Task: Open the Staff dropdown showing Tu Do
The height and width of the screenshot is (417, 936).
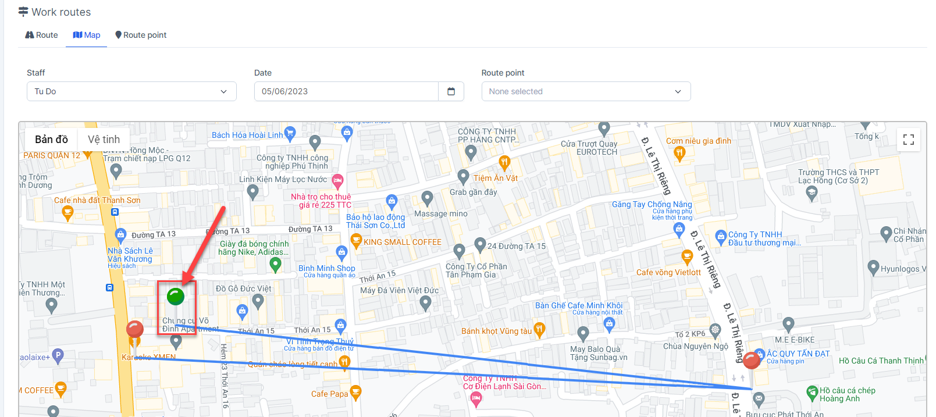Action: pos(131,91)
